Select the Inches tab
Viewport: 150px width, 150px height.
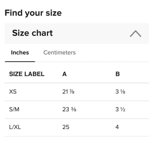(20, 53)
